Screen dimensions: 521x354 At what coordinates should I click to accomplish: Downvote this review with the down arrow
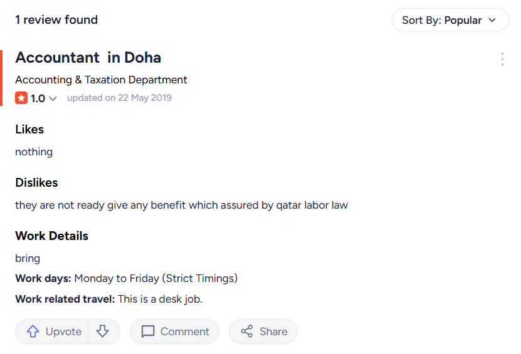click(x=103, y=331)
